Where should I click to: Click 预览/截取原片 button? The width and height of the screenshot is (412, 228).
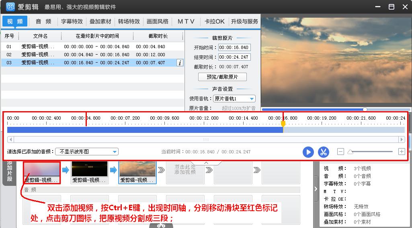(x=222, y=77)
